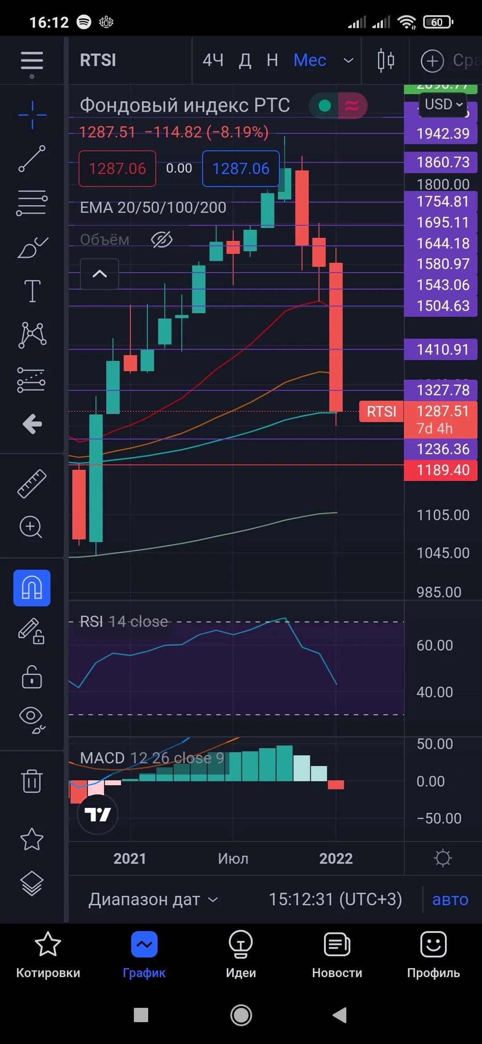Screen dimensions: 482x1044
Task: Activate the zoom in tool
Action: (31, 527)
